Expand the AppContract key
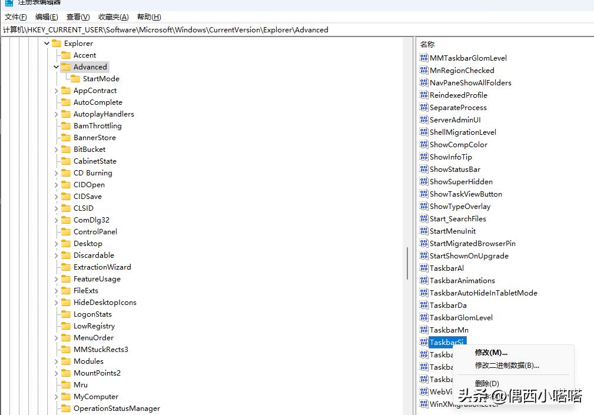 (x=56, y=91)
